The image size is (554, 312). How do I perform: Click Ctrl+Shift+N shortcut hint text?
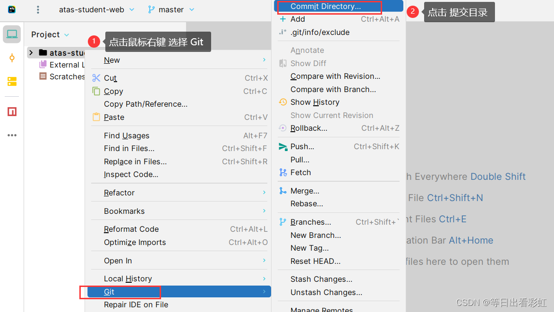[x=455, y=198]
